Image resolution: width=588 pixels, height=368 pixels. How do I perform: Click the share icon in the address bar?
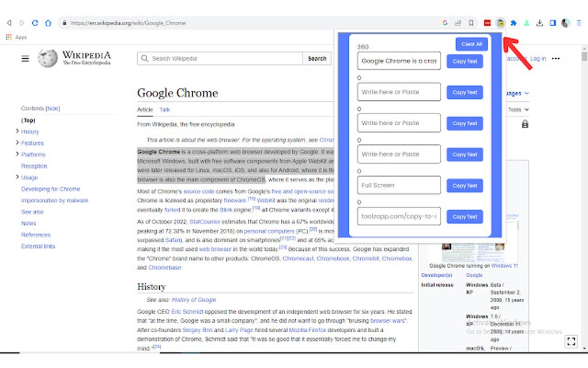(x=458, y=22)
